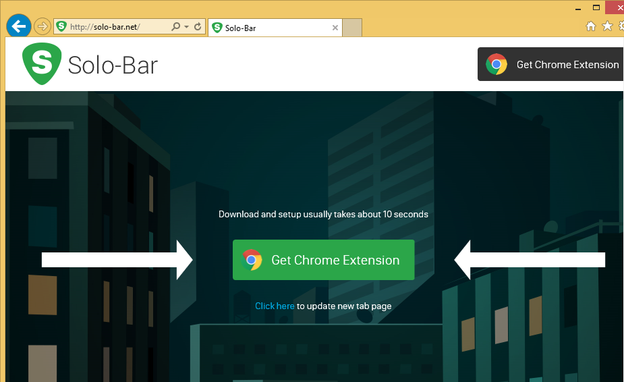Open the Favorites star menu
The height and width of the screenshot is (382, 624).
[607, 26]
